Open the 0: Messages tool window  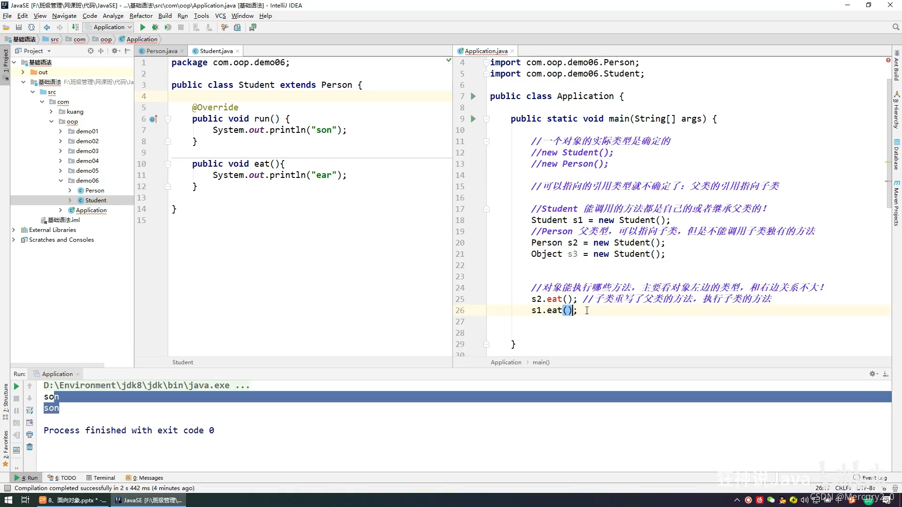tap(144, 478)
